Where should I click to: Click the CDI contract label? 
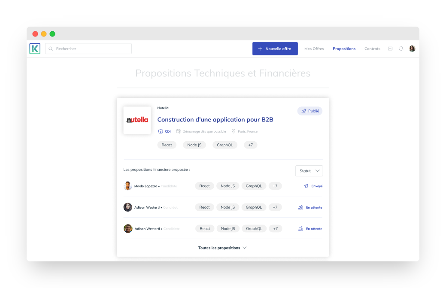click(168, 131)
